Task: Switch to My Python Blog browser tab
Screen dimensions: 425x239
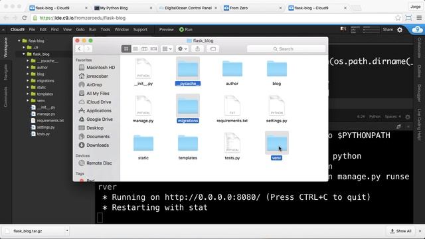Action: click(x=123, y=8)
